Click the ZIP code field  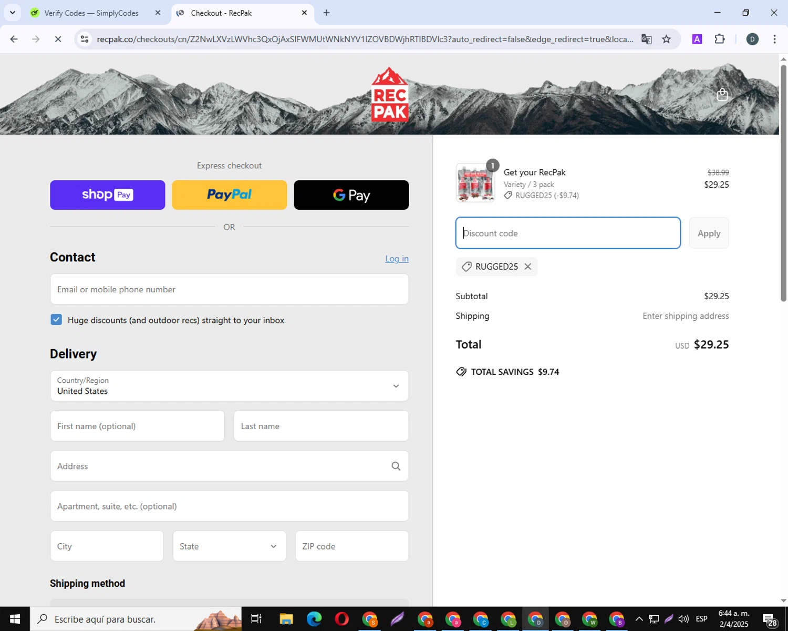(352, 546)
